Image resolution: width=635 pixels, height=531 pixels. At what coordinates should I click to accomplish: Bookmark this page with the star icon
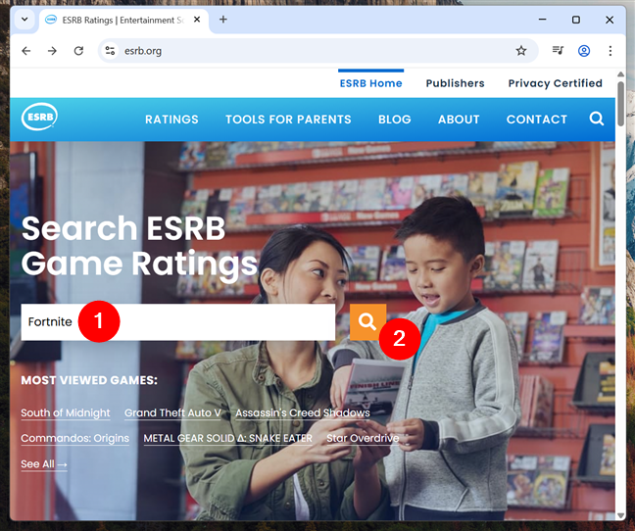pyautogui.click(x=521, y=51)
